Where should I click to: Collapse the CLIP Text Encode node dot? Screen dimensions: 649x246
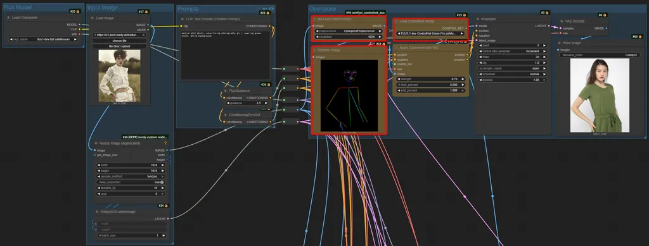click(x=183, y=19)
